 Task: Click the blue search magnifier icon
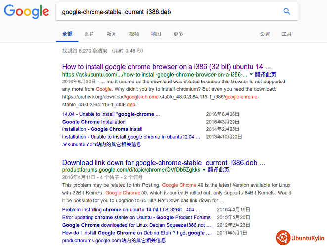(x=287, y=11)
